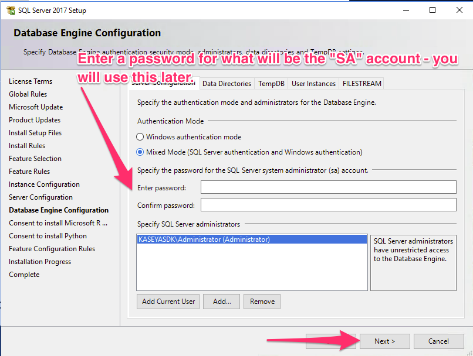This screenshot has height=356, width=473.
Task: Click the SQL Server Setup title bar icon
Action: tap(11, 10)
